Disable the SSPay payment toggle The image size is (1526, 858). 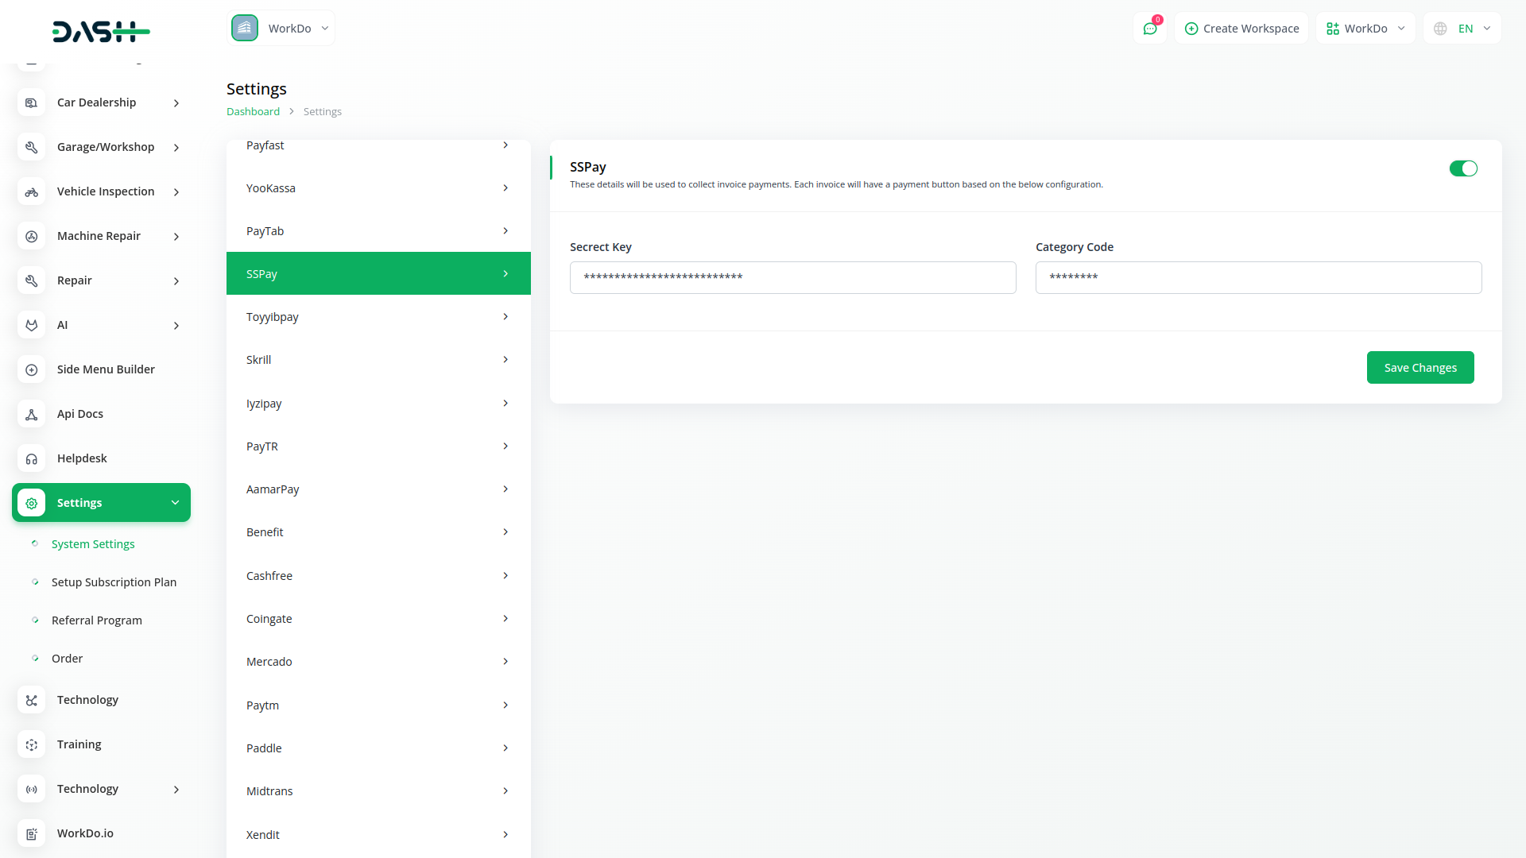click(x=1463, y=168)
